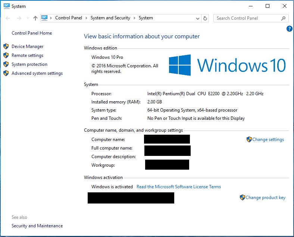
Task: Click the '2.00 GB' installed memory value
Action: pyautogui.click(x=154, y=102)
